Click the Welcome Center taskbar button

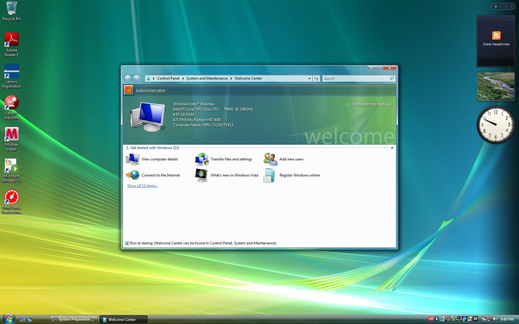click(x=123, y=319)
